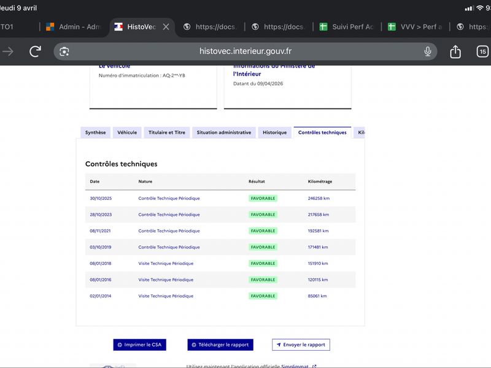Click FAVORABLE badge for 30/10/2025

pos(263,198)
